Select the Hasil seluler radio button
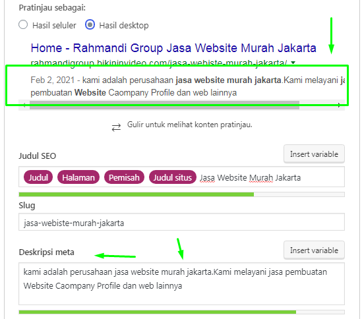 pos(23,24)
